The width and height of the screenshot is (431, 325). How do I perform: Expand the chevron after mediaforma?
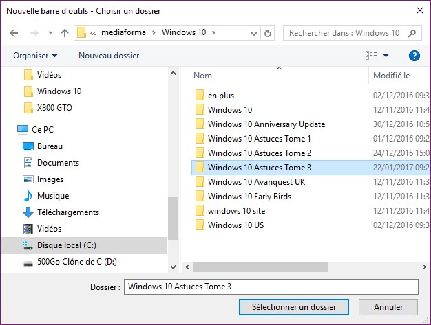point(154,33)
